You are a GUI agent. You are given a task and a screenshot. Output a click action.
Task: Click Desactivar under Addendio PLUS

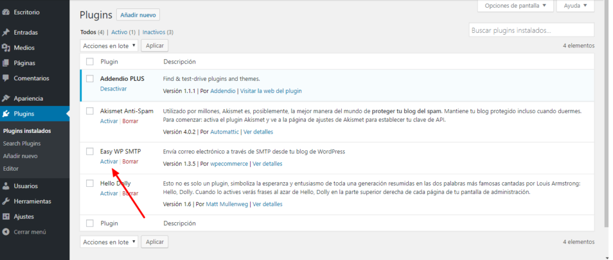(x=113, y=89)
